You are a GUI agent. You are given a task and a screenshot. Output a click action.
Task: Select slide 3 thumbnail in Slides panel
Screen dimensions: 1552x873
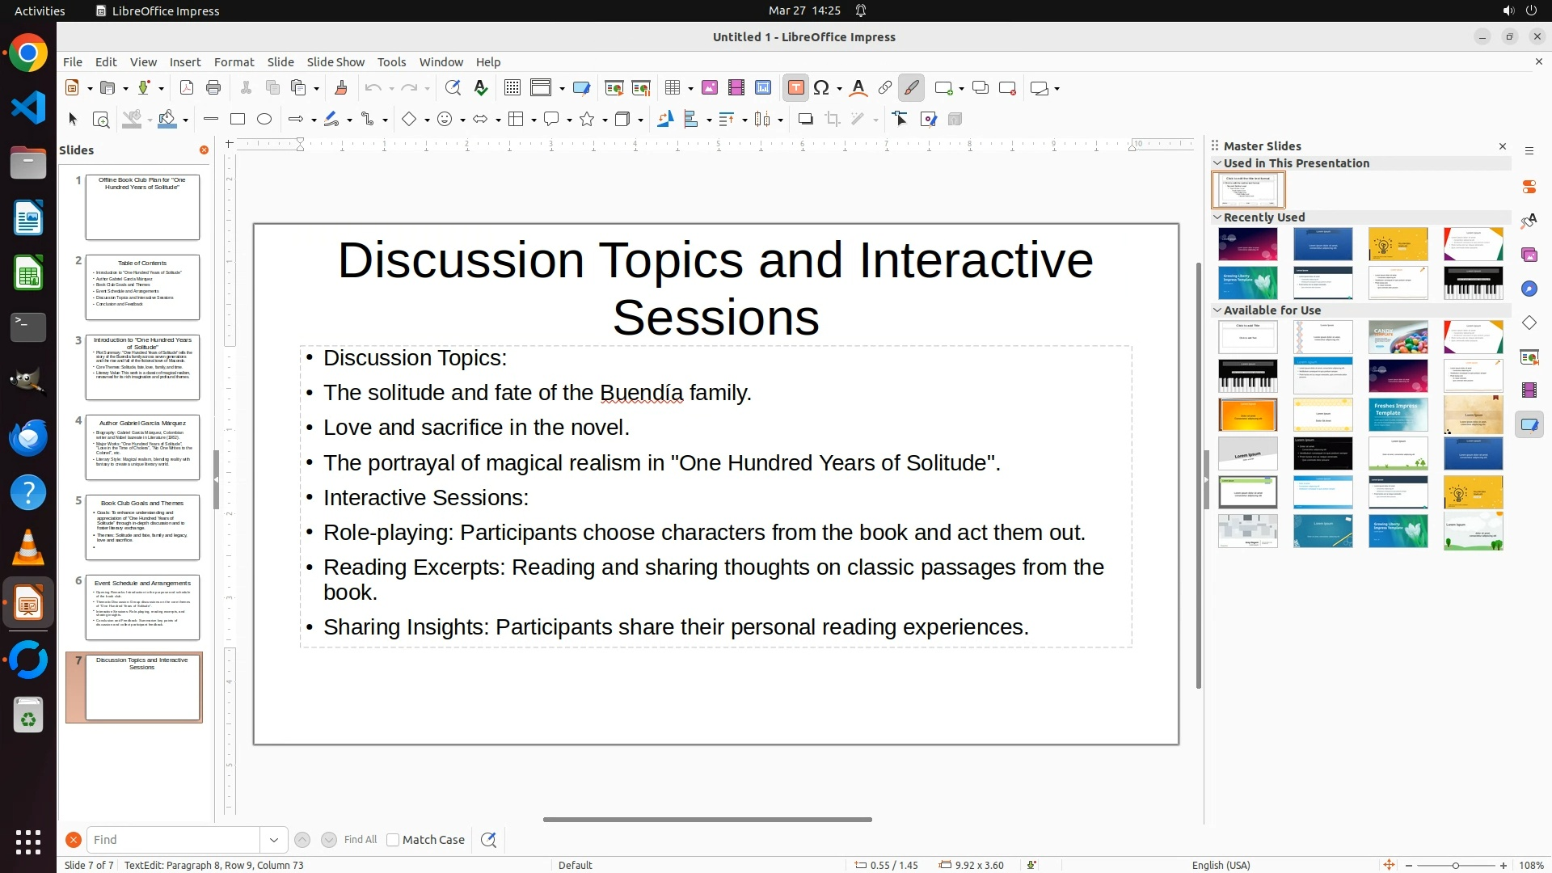click(142, 368)
